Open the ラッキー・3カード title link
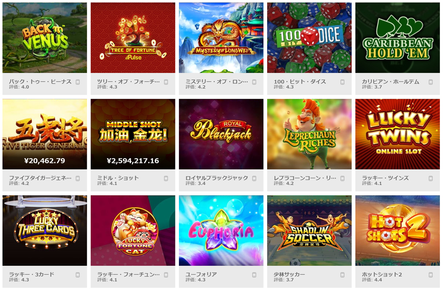The image size is (443, 290). 31,274
